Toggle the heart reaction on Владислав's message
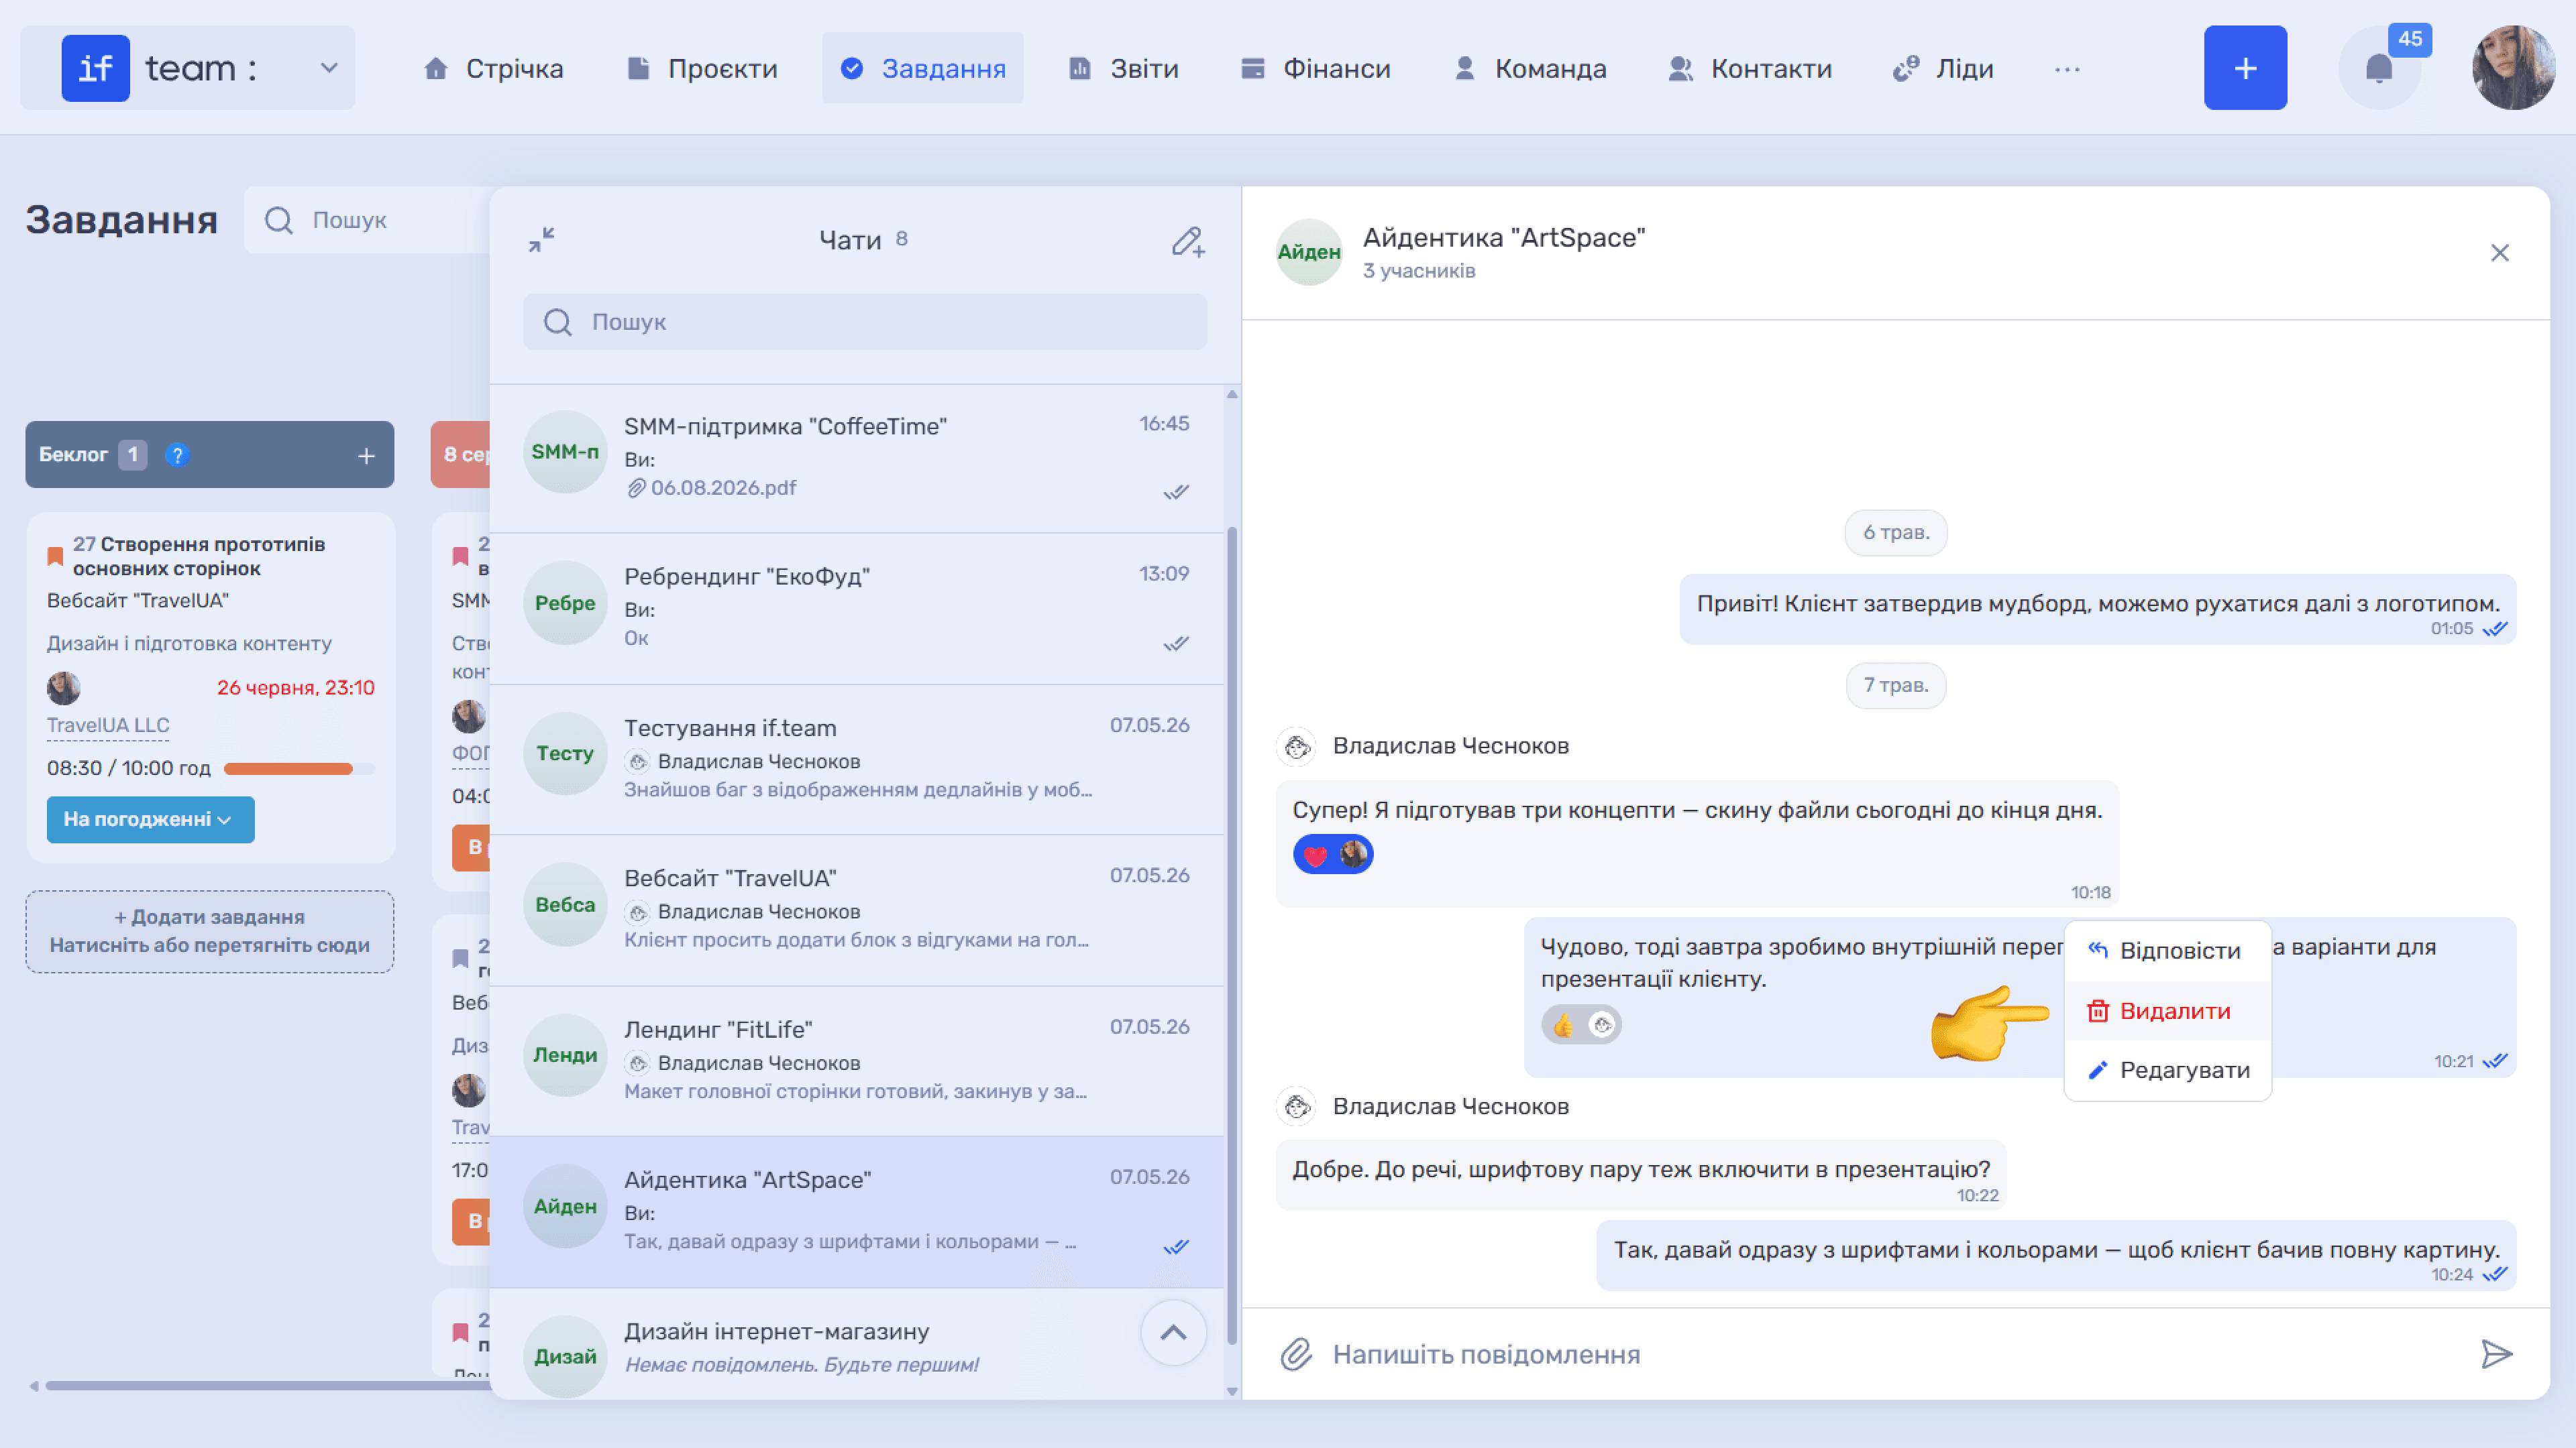The height and width of the screenshot is (1448, 2576). (1333, 855)
